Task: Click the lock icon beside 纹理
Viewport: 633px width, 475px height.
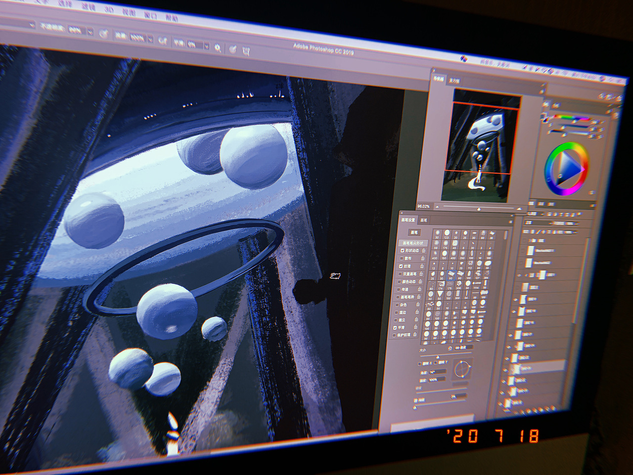Action: [x=422, y=266]
